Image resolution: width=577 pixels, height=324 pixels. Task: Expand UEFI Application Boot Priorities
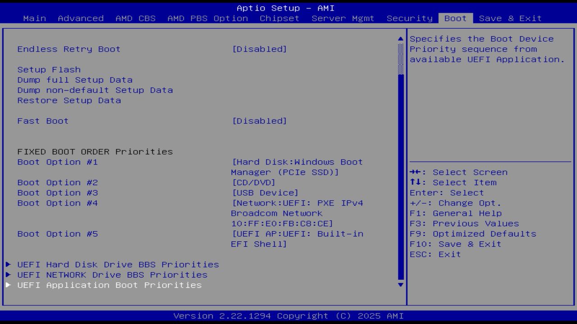pos(8,285)
